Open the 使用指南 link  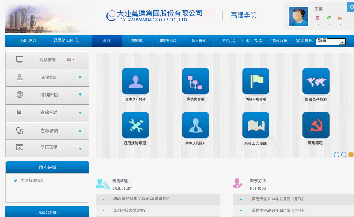(254, 41)
